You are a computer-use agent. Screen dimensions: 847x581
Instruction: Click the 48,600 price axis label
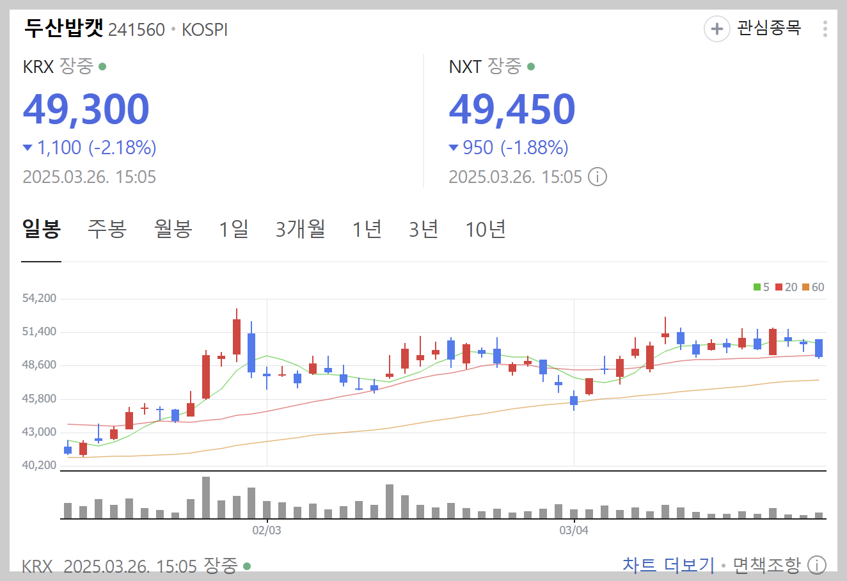pyautogui.click(x=39, y=365)
